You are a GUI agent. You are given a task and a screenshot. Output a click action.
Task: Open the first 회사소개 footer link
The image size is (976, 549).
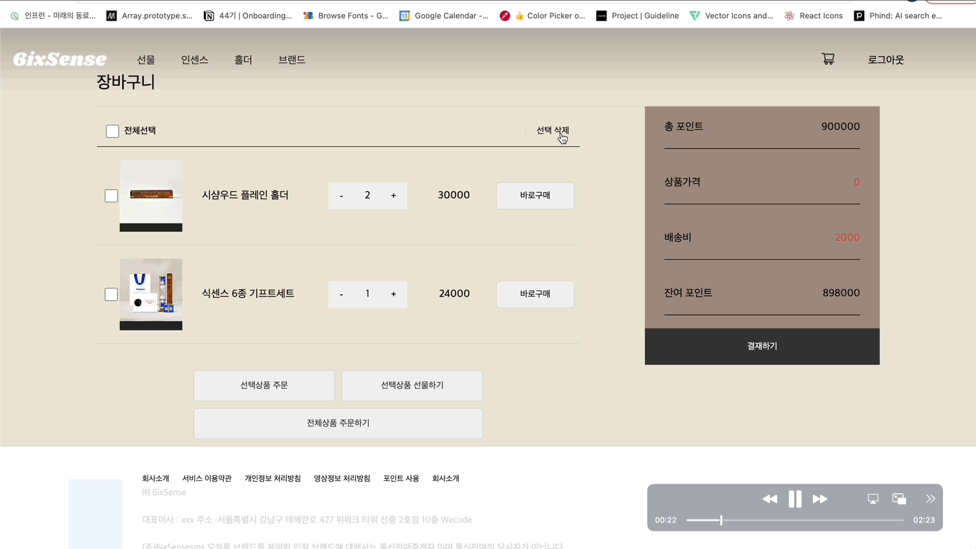point(155,478)
